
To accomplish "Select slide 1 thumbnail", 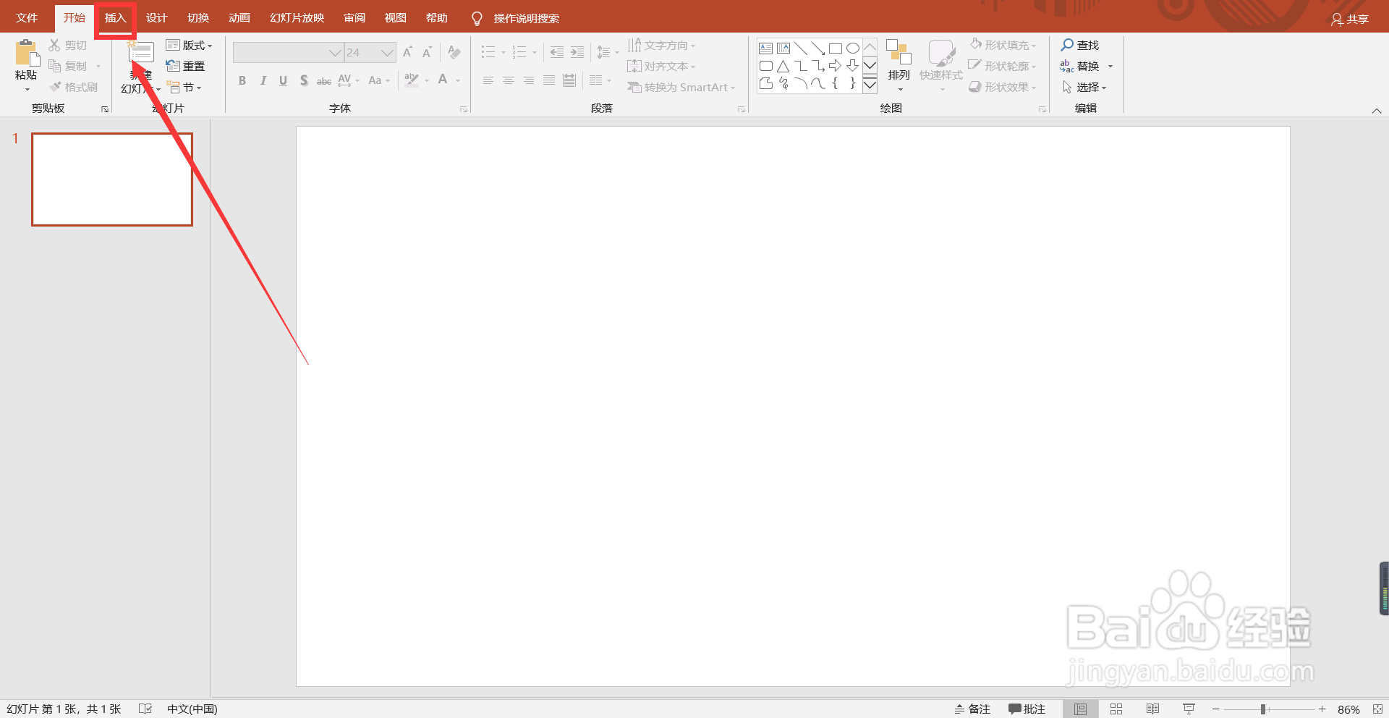I will [112, 179].
